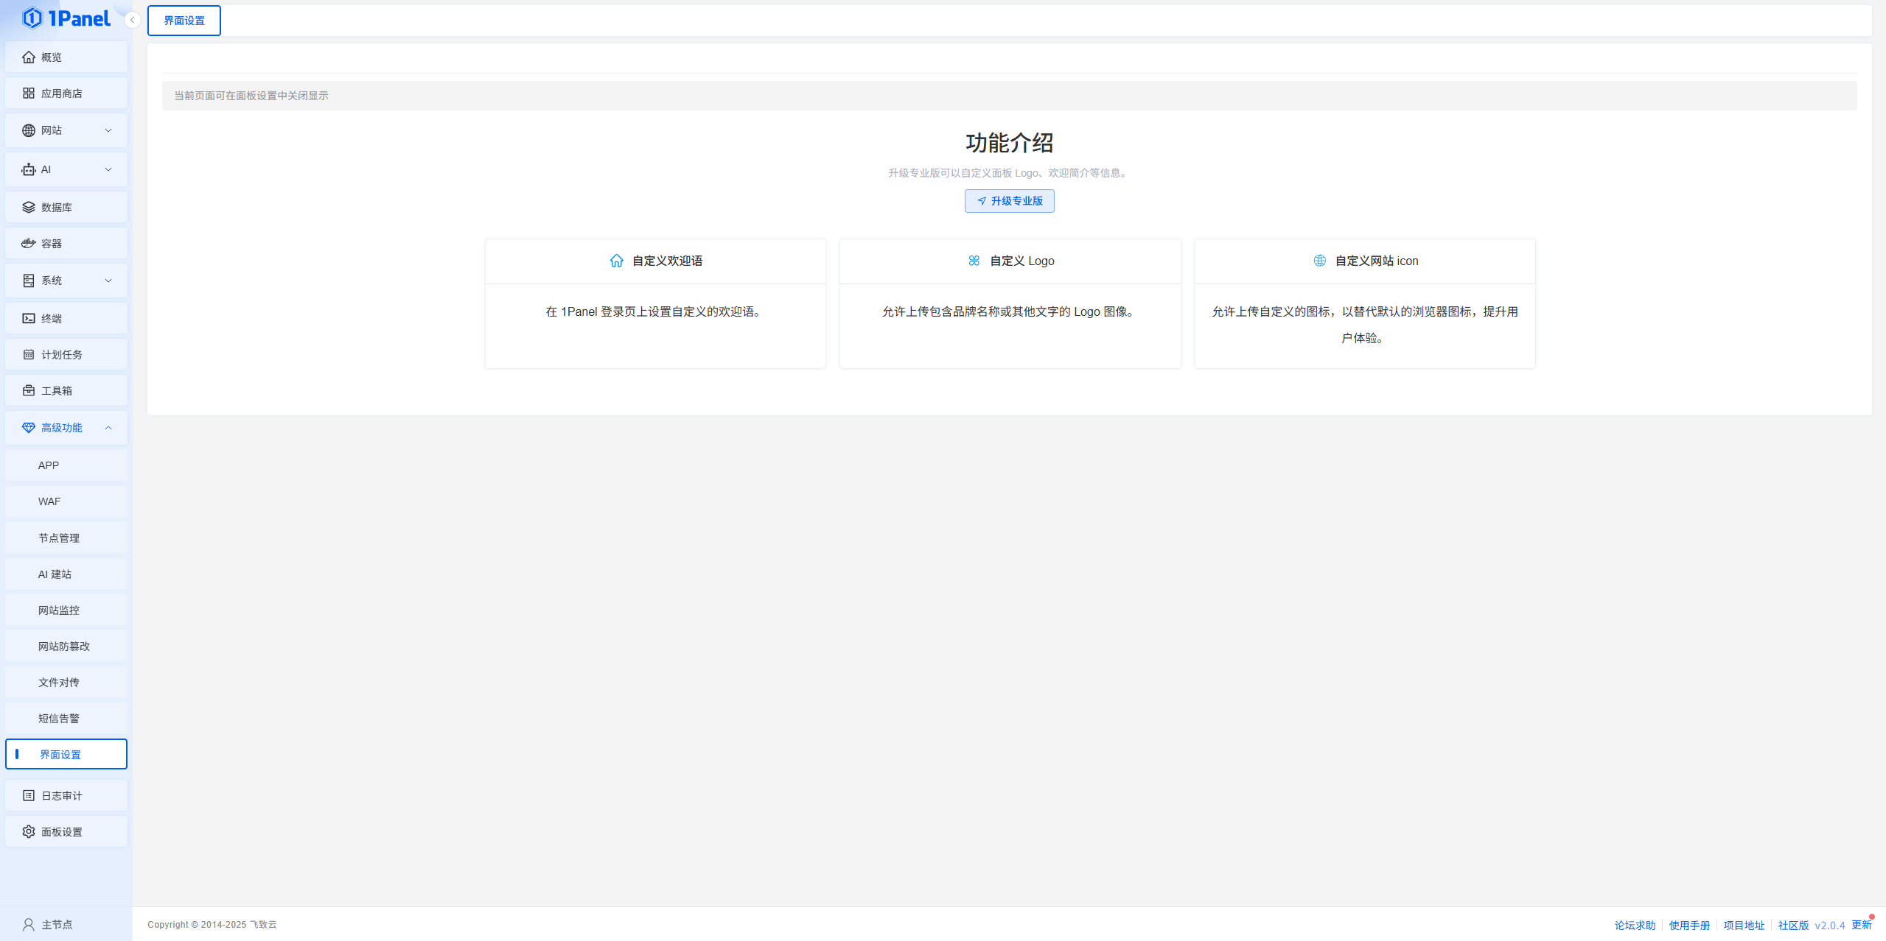This screenshot has width=1886, height=941.
Task: Expand the 网站 sidebar menu
Action: point(66,130)
